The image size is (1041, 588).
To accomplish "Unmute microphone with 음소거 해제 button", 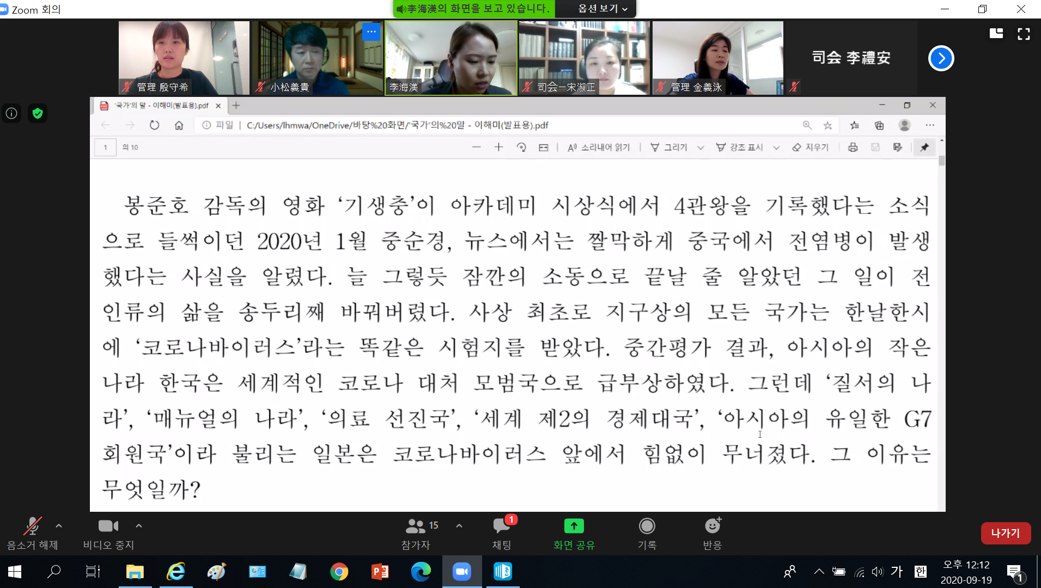I will [32, 532].
